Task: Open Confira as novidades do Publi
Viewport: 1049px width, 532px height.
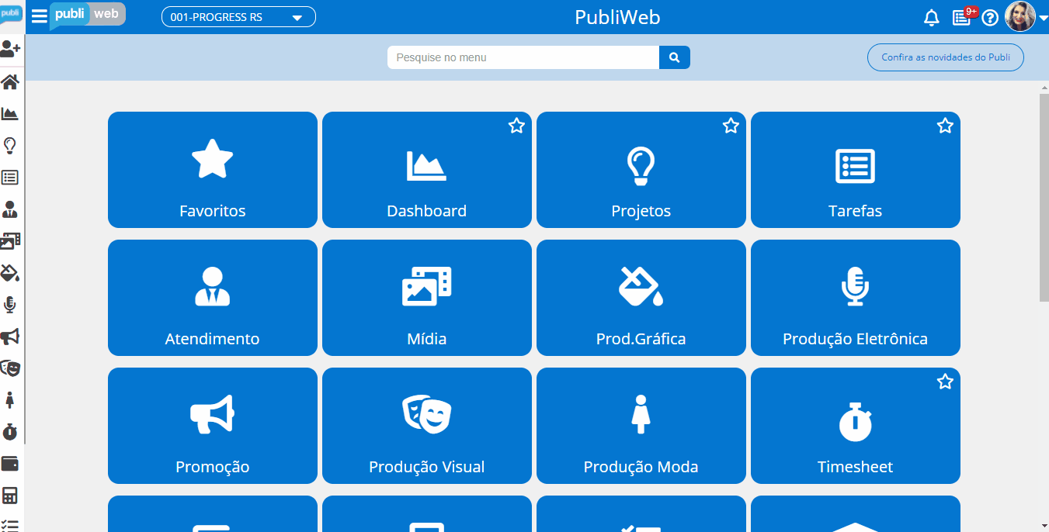Action: (946, 57)
